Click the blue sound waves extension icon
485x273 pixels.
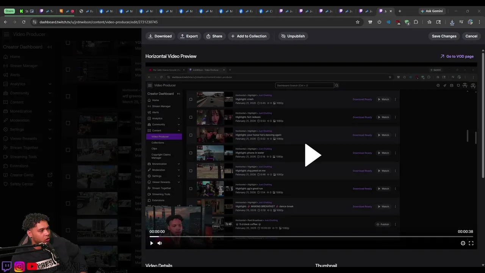[x=388, y=22]
